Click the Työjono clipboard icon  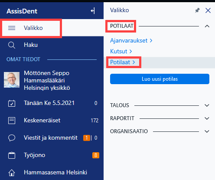[x=12, y=155]
